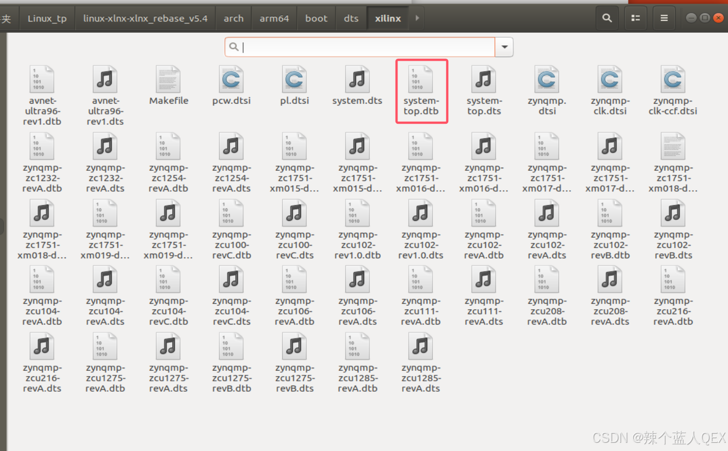Select avnet-ultra96-rev1.dtb file icon
This screenshot has height=451, width=728.
[42, 79]
